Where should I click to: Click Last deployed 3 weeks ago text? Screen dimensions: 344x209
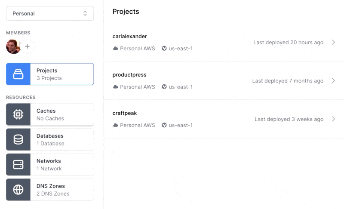[x=289, y=119]
